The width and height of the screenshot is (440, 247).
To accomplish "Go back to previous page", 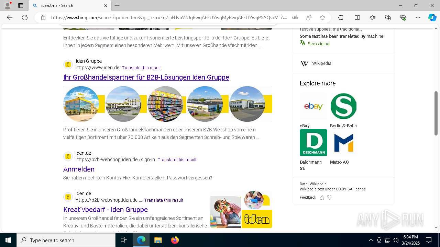I will [x=10, y=17].
